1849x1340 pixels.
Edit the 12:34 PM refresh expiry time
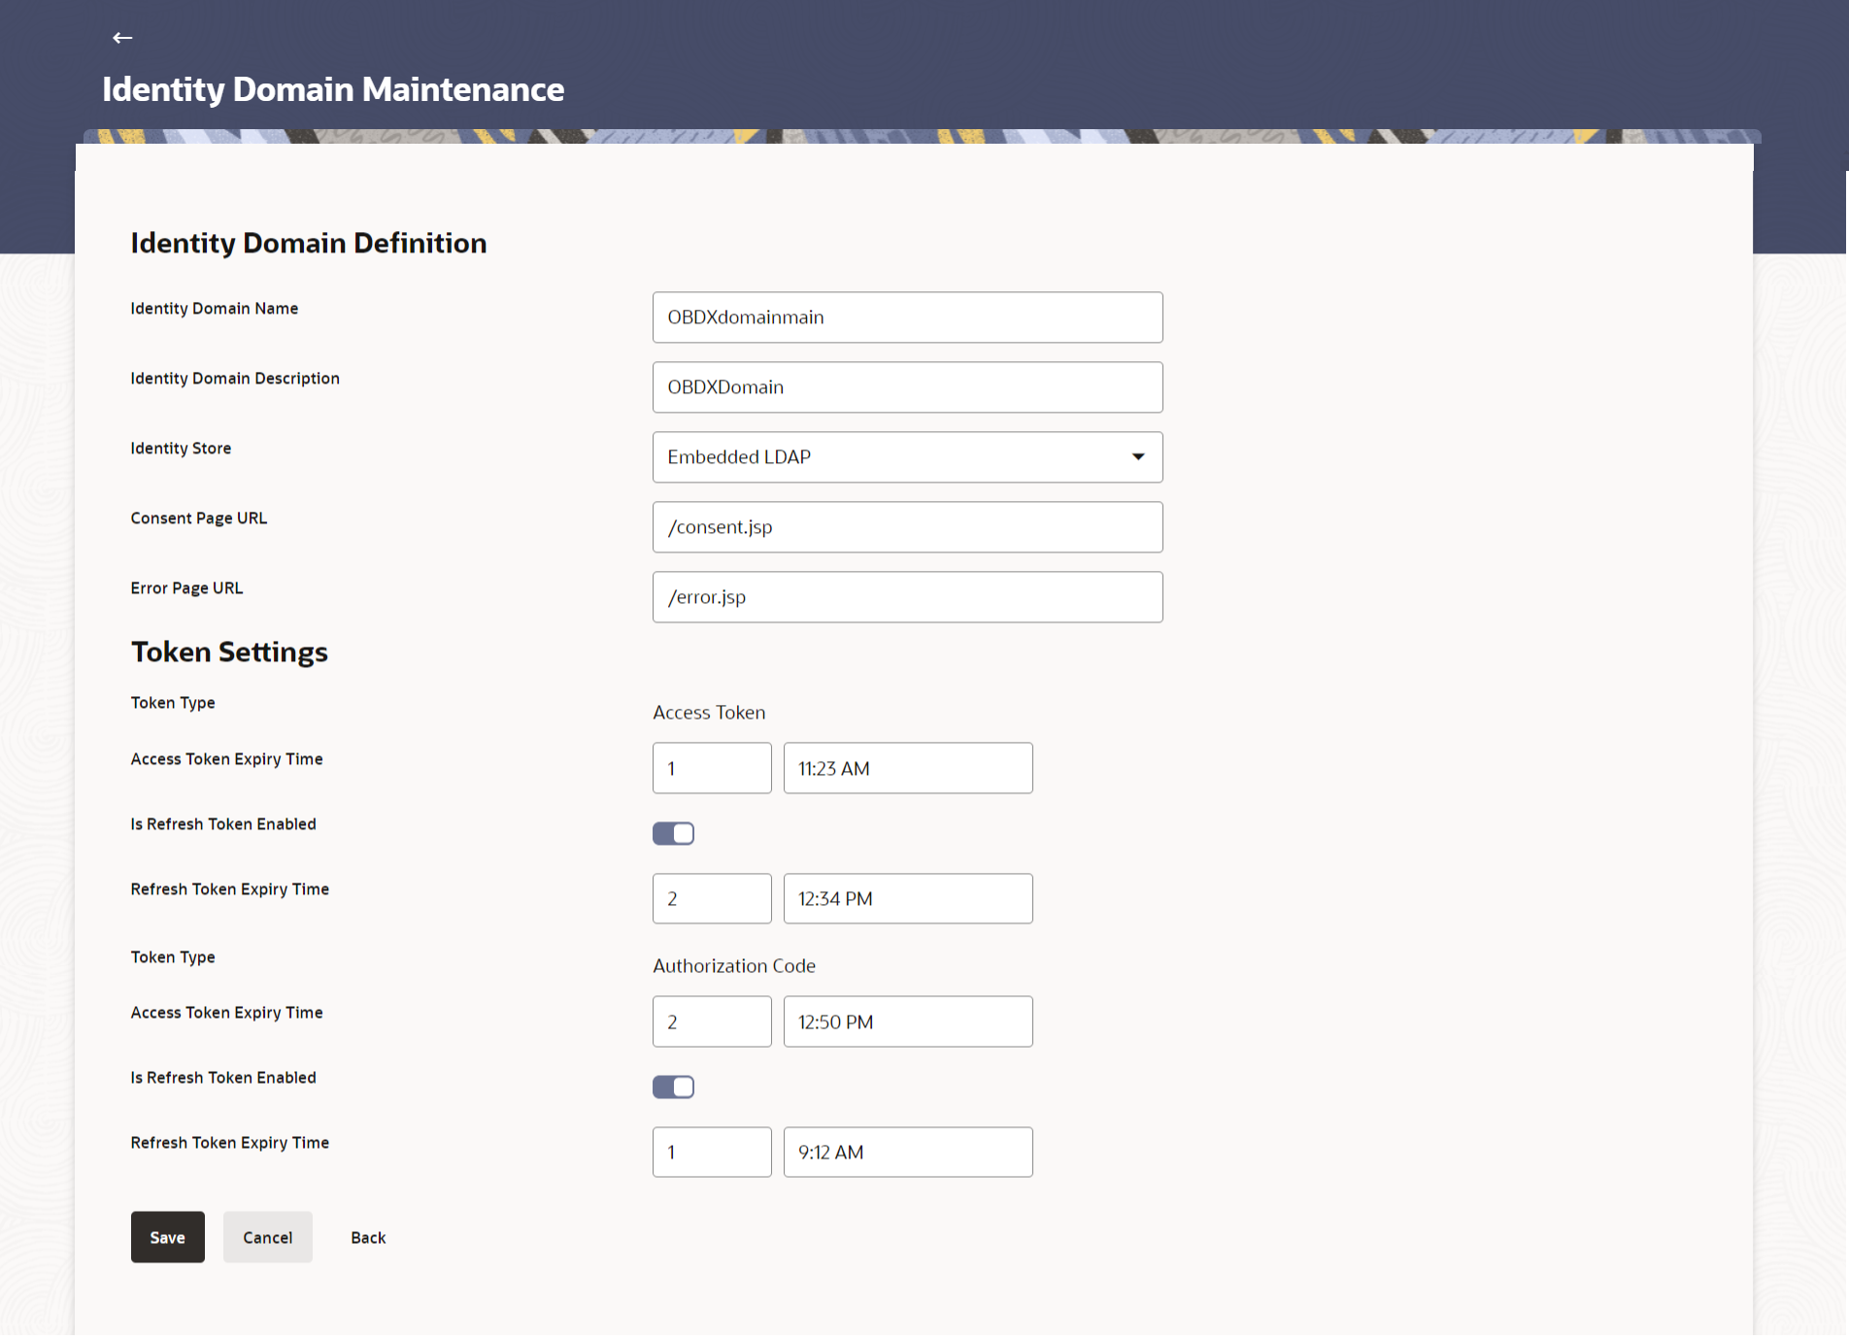pos(908,898)
